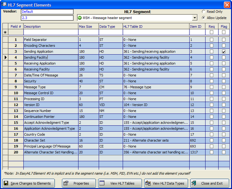Check Flag for Version ID
232x189 pixels.
coord(224,105)
